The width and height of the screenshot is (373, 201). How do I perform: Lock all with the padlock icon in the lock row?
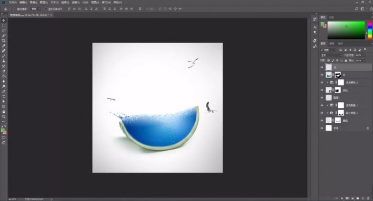[x=345, y=61]
